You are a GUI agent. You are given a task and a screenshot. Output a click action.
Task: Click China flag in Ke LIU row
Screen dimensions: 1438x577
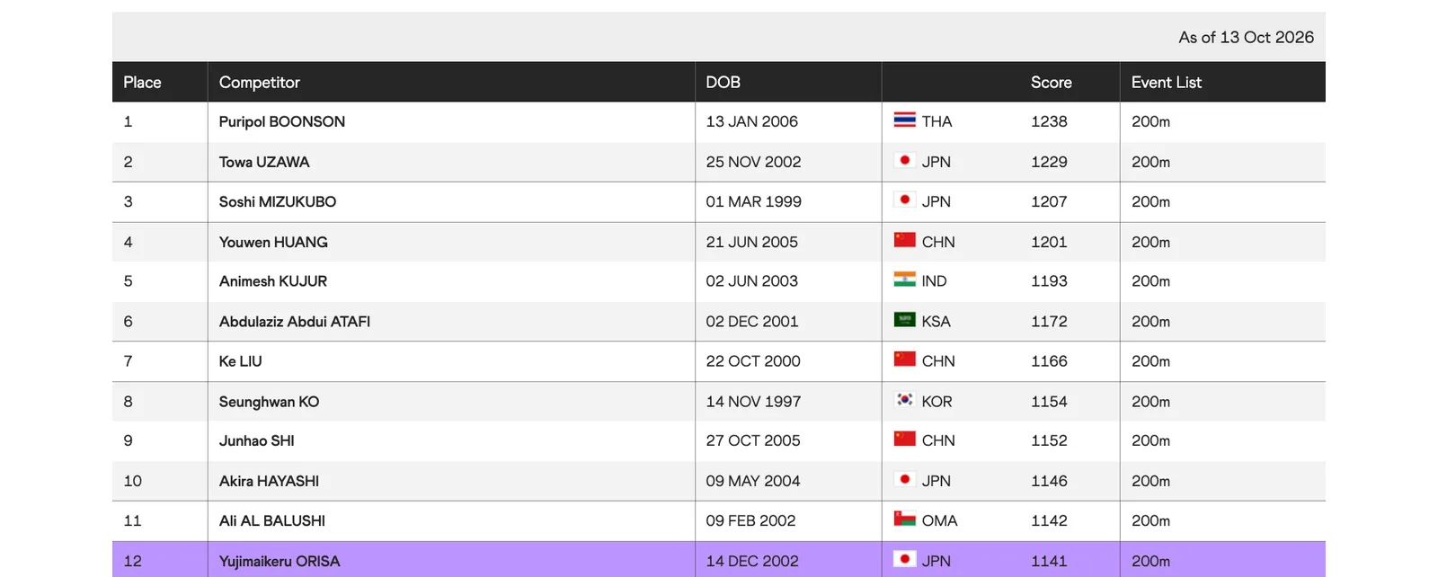click(x=904, y=360)
